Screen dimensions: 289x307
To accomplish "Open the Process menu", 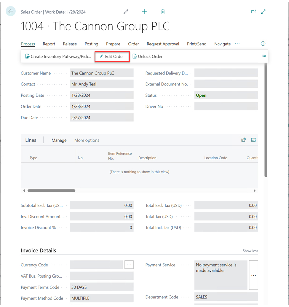I will (x=28, y=44).
